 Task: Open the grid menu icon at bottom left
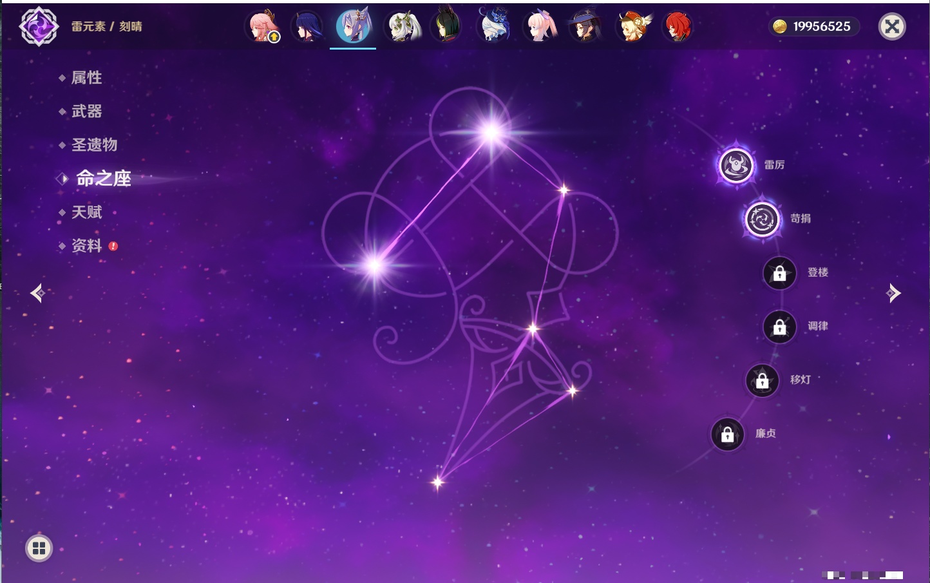pyautogui.click(x=39, y=548)
